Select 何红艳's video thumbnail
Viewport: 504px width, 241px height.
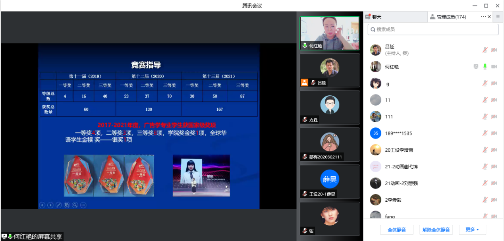[x=329, y=33]
